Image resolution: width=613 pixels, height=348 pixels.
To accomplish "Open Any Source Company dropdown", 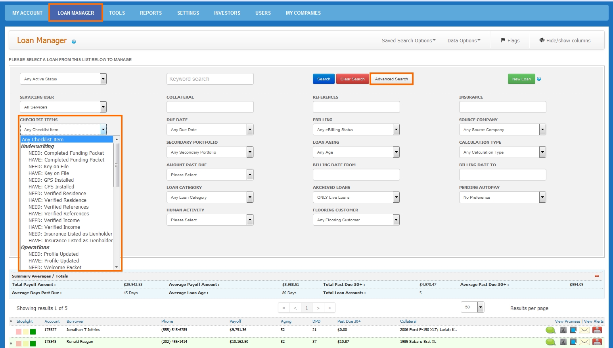I will pos(502,129).
